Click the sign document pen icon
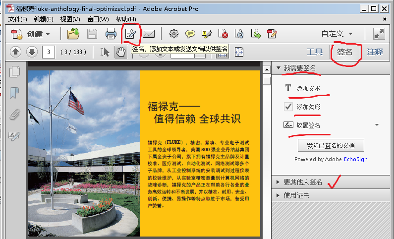Screen dimensions: 394x239 tap(130, 34)
